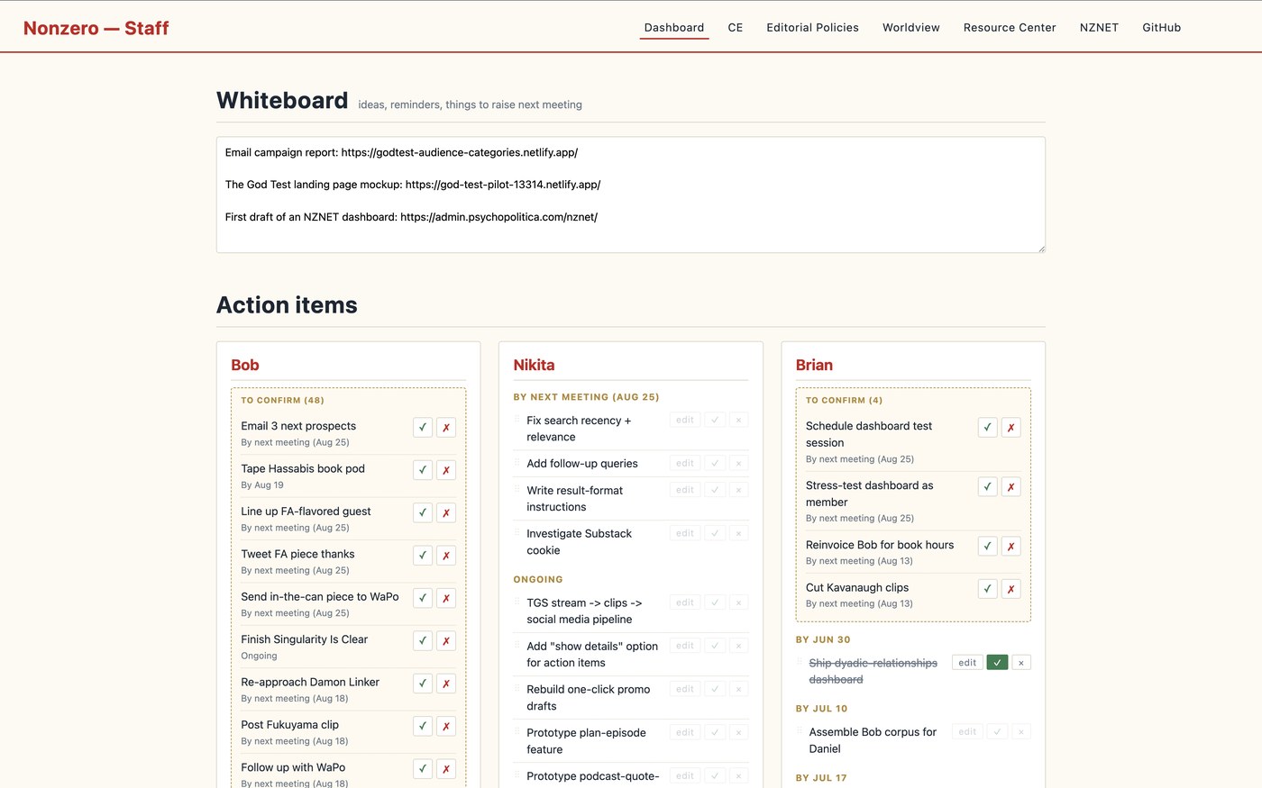Reject 'Cut Kavanaugh clips' item

pyautogui.click(x=1011, y=589)
